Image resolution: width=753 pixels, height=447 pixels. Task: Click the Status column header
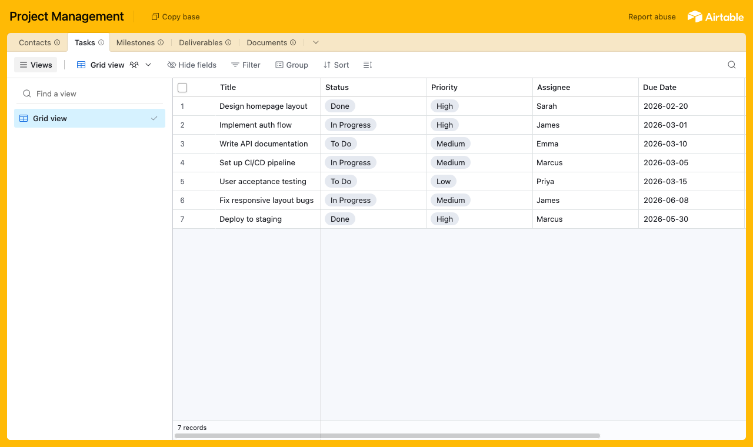click(x=374, y=87)
